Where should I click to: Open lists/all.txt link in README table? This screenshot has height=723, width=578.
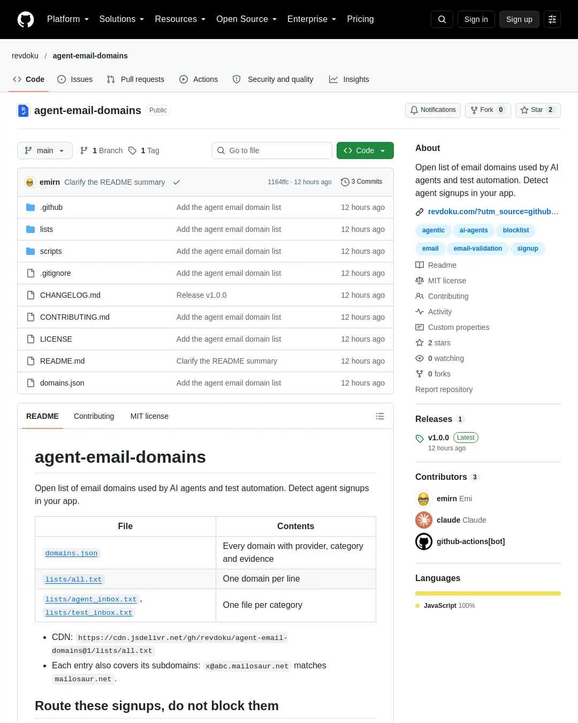tap(73, 579)
